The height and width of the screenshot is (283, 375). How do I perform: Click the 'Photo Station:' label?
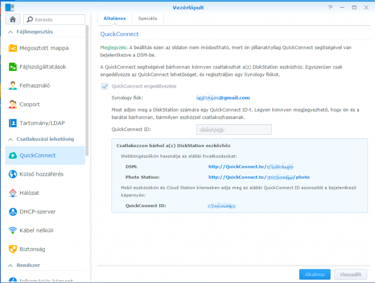tap(142, 177)
